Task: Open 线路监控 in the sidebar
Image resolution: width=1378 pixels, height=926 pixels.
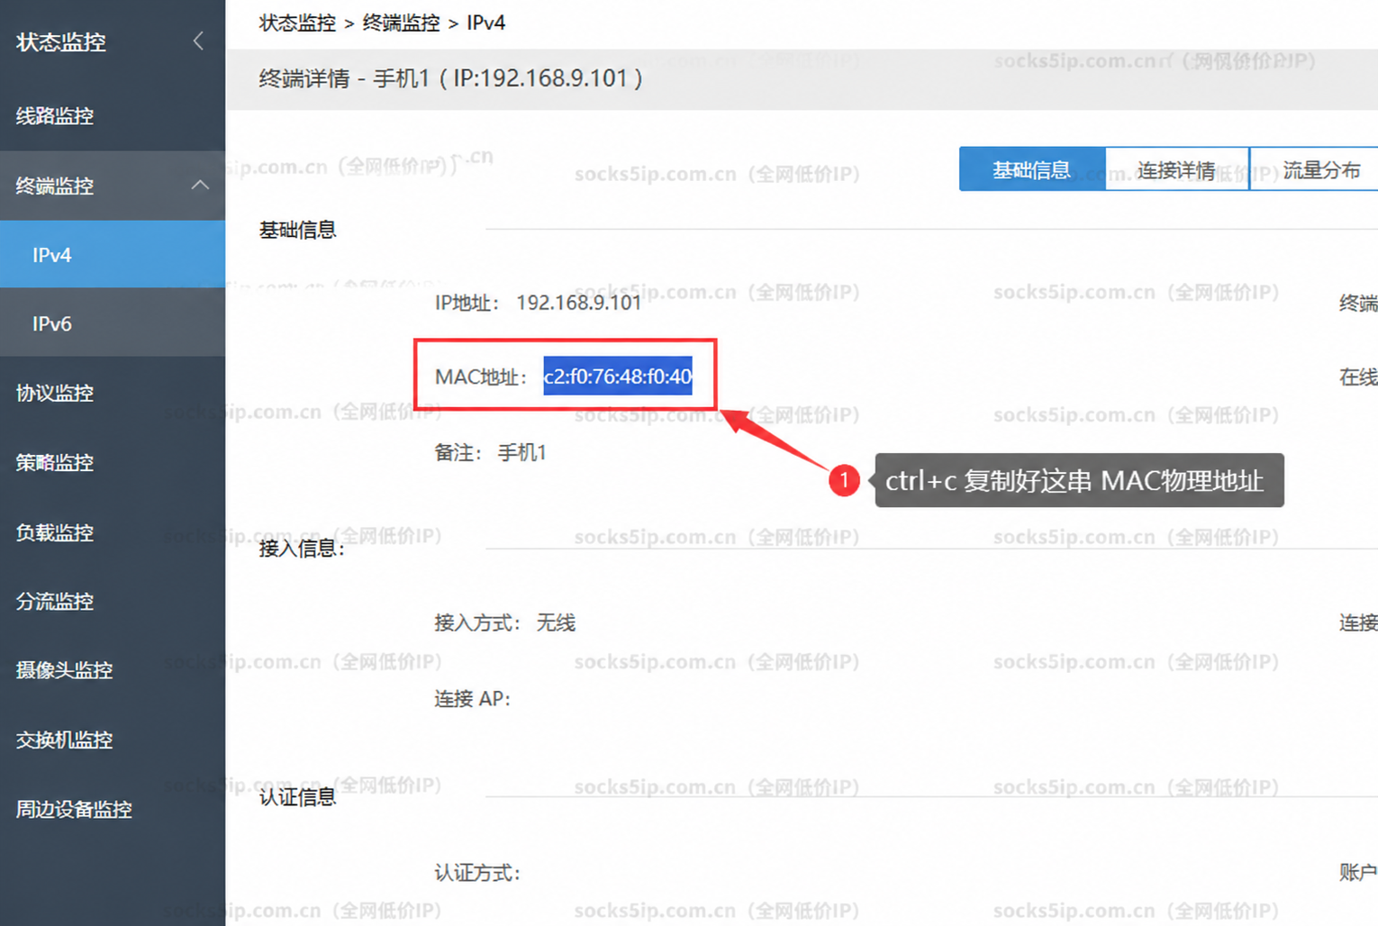Action: 113,115
